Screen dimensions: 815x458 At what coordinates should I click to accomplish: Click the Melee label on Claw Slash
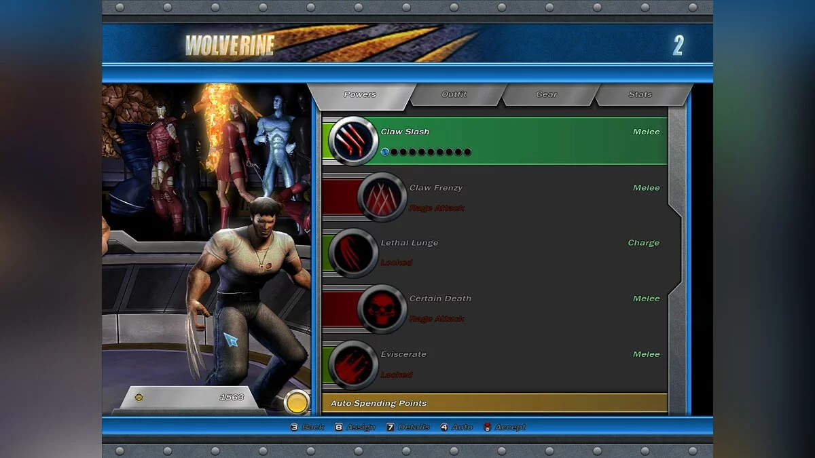(x=647, y=132)
